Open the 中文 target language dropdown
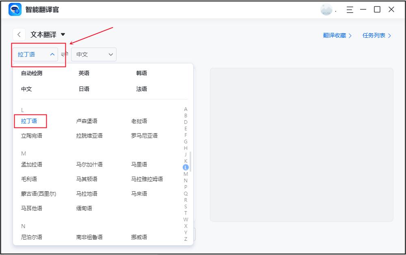Image resolution: width=406 pixels, height=255 pixels. pos(94,54)
